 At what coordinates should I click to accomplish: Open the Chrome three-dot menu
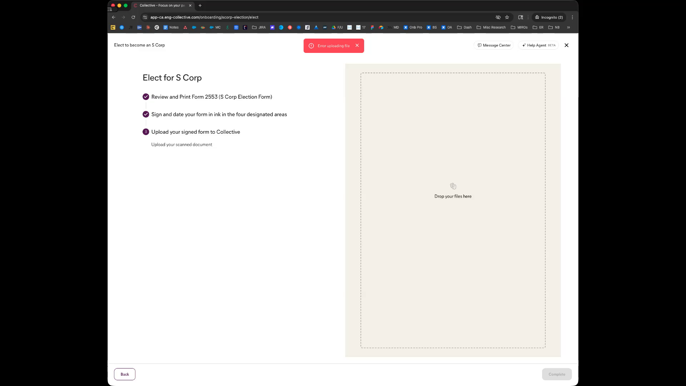click(x=572, y=17)
